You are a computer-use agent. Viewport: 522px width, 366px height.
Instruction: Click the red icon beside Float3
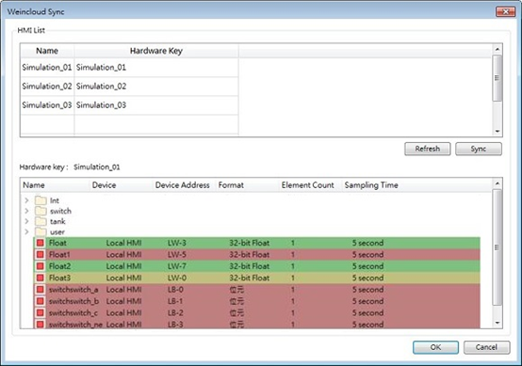(x=41, y=278)
